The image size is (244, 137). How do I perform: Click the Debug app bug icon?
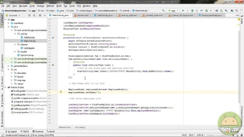coord(192,11)
